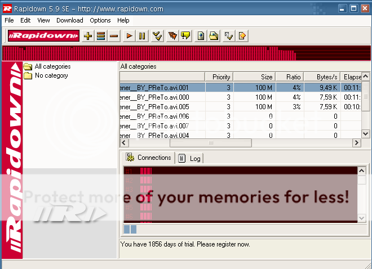Image resolution: width=372 pixels, height=269 pixels.
Task: Remove download with the minus icon
Action: (x=114, y=36)
